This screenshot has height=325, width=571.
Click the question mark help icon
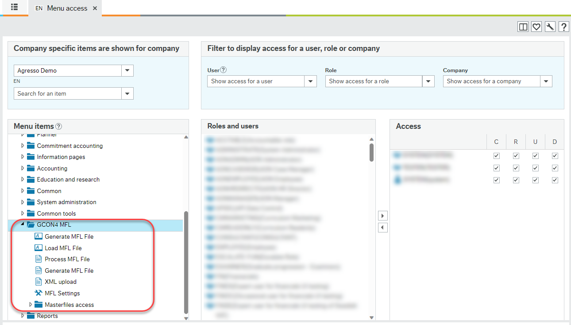(x=563, y=27)
